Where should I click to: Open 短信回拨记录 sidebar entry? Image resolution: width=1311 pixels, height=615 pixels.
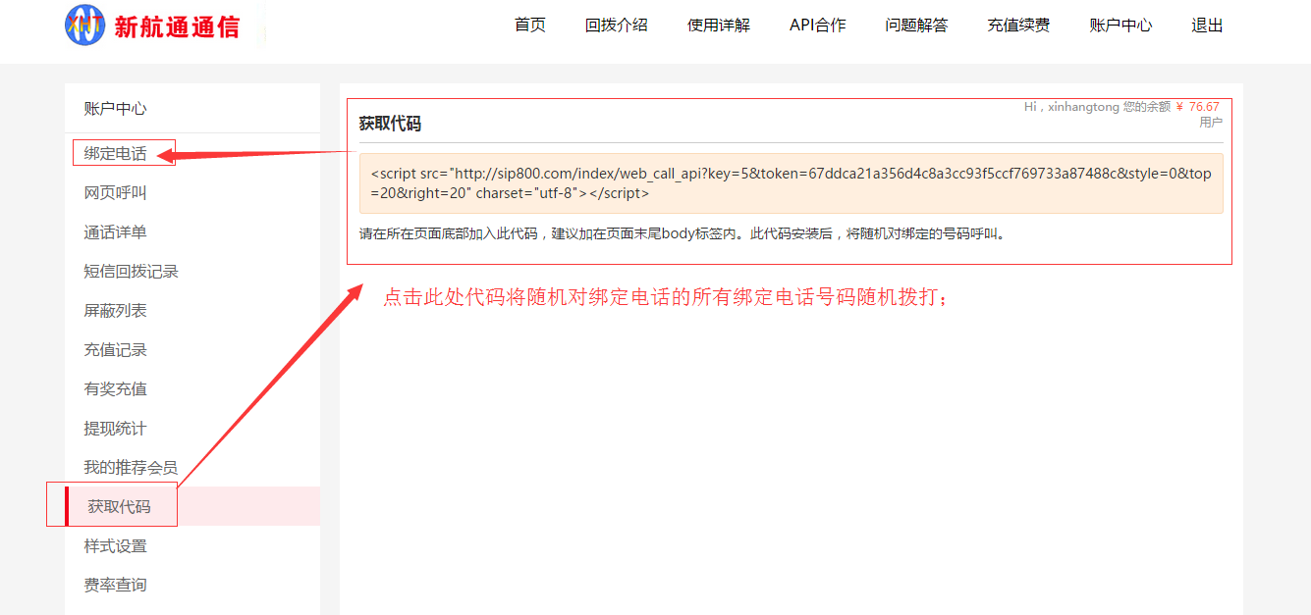[x=131, y=272]
